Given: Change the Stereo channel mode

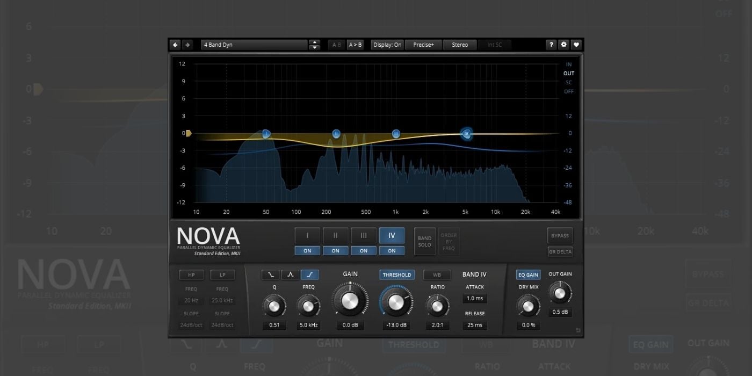Looking at the screenshot, I should [x=460, y=45].
